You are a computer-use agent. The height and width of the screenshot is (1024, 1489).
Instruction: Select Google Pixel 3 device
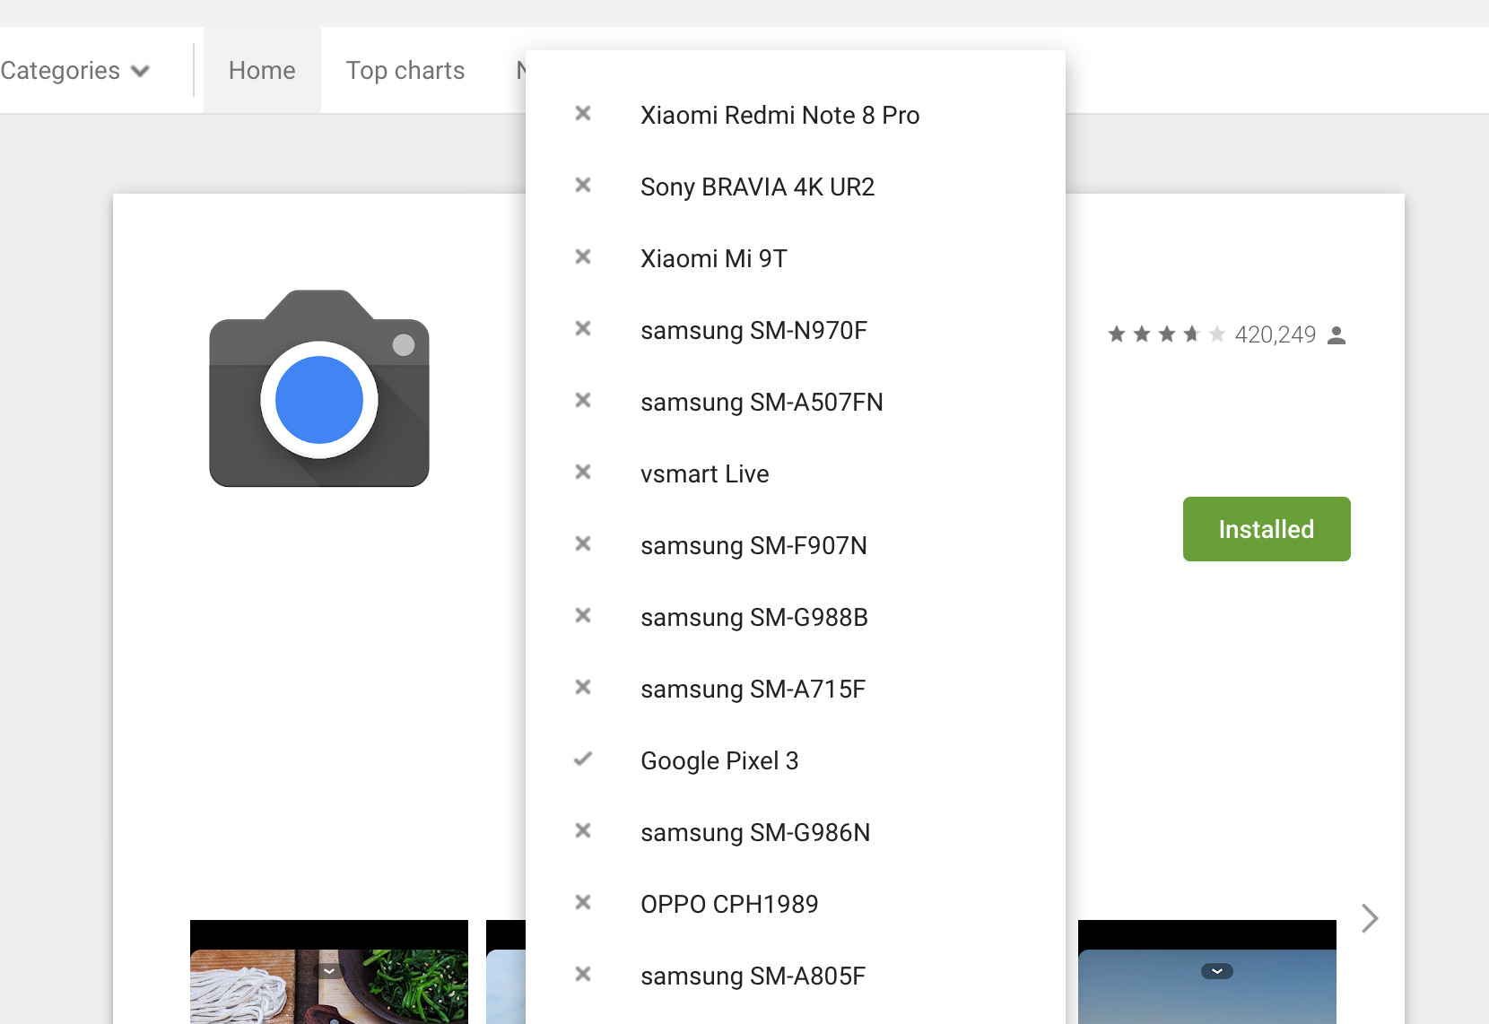(x=796, y=760)
